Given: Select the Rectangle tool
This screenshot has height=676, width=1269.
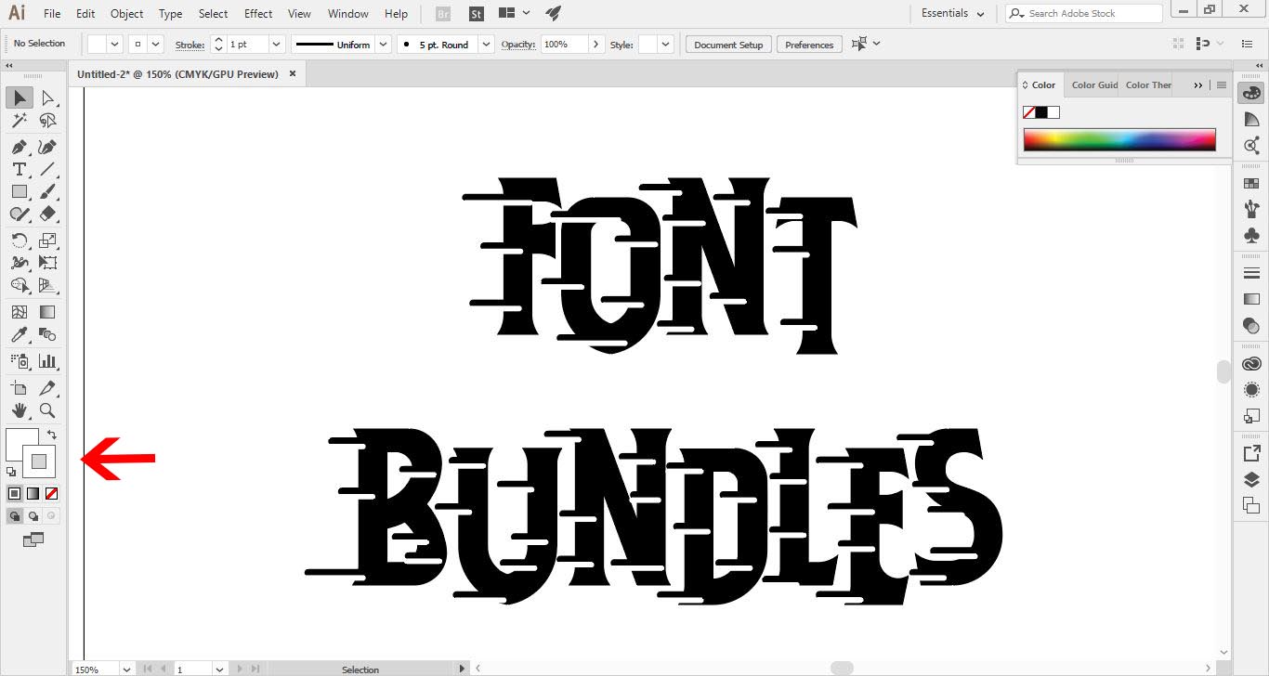Looking at the screenshot, I should 20,191.
